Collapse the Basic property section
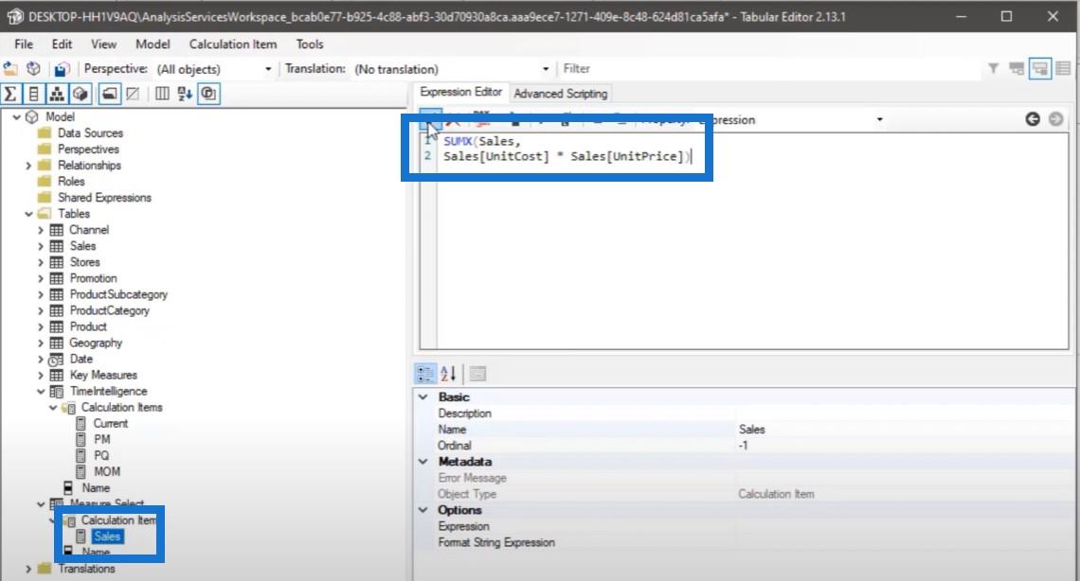The height and width of the screenshot is (581, 1080). [423, 396]
